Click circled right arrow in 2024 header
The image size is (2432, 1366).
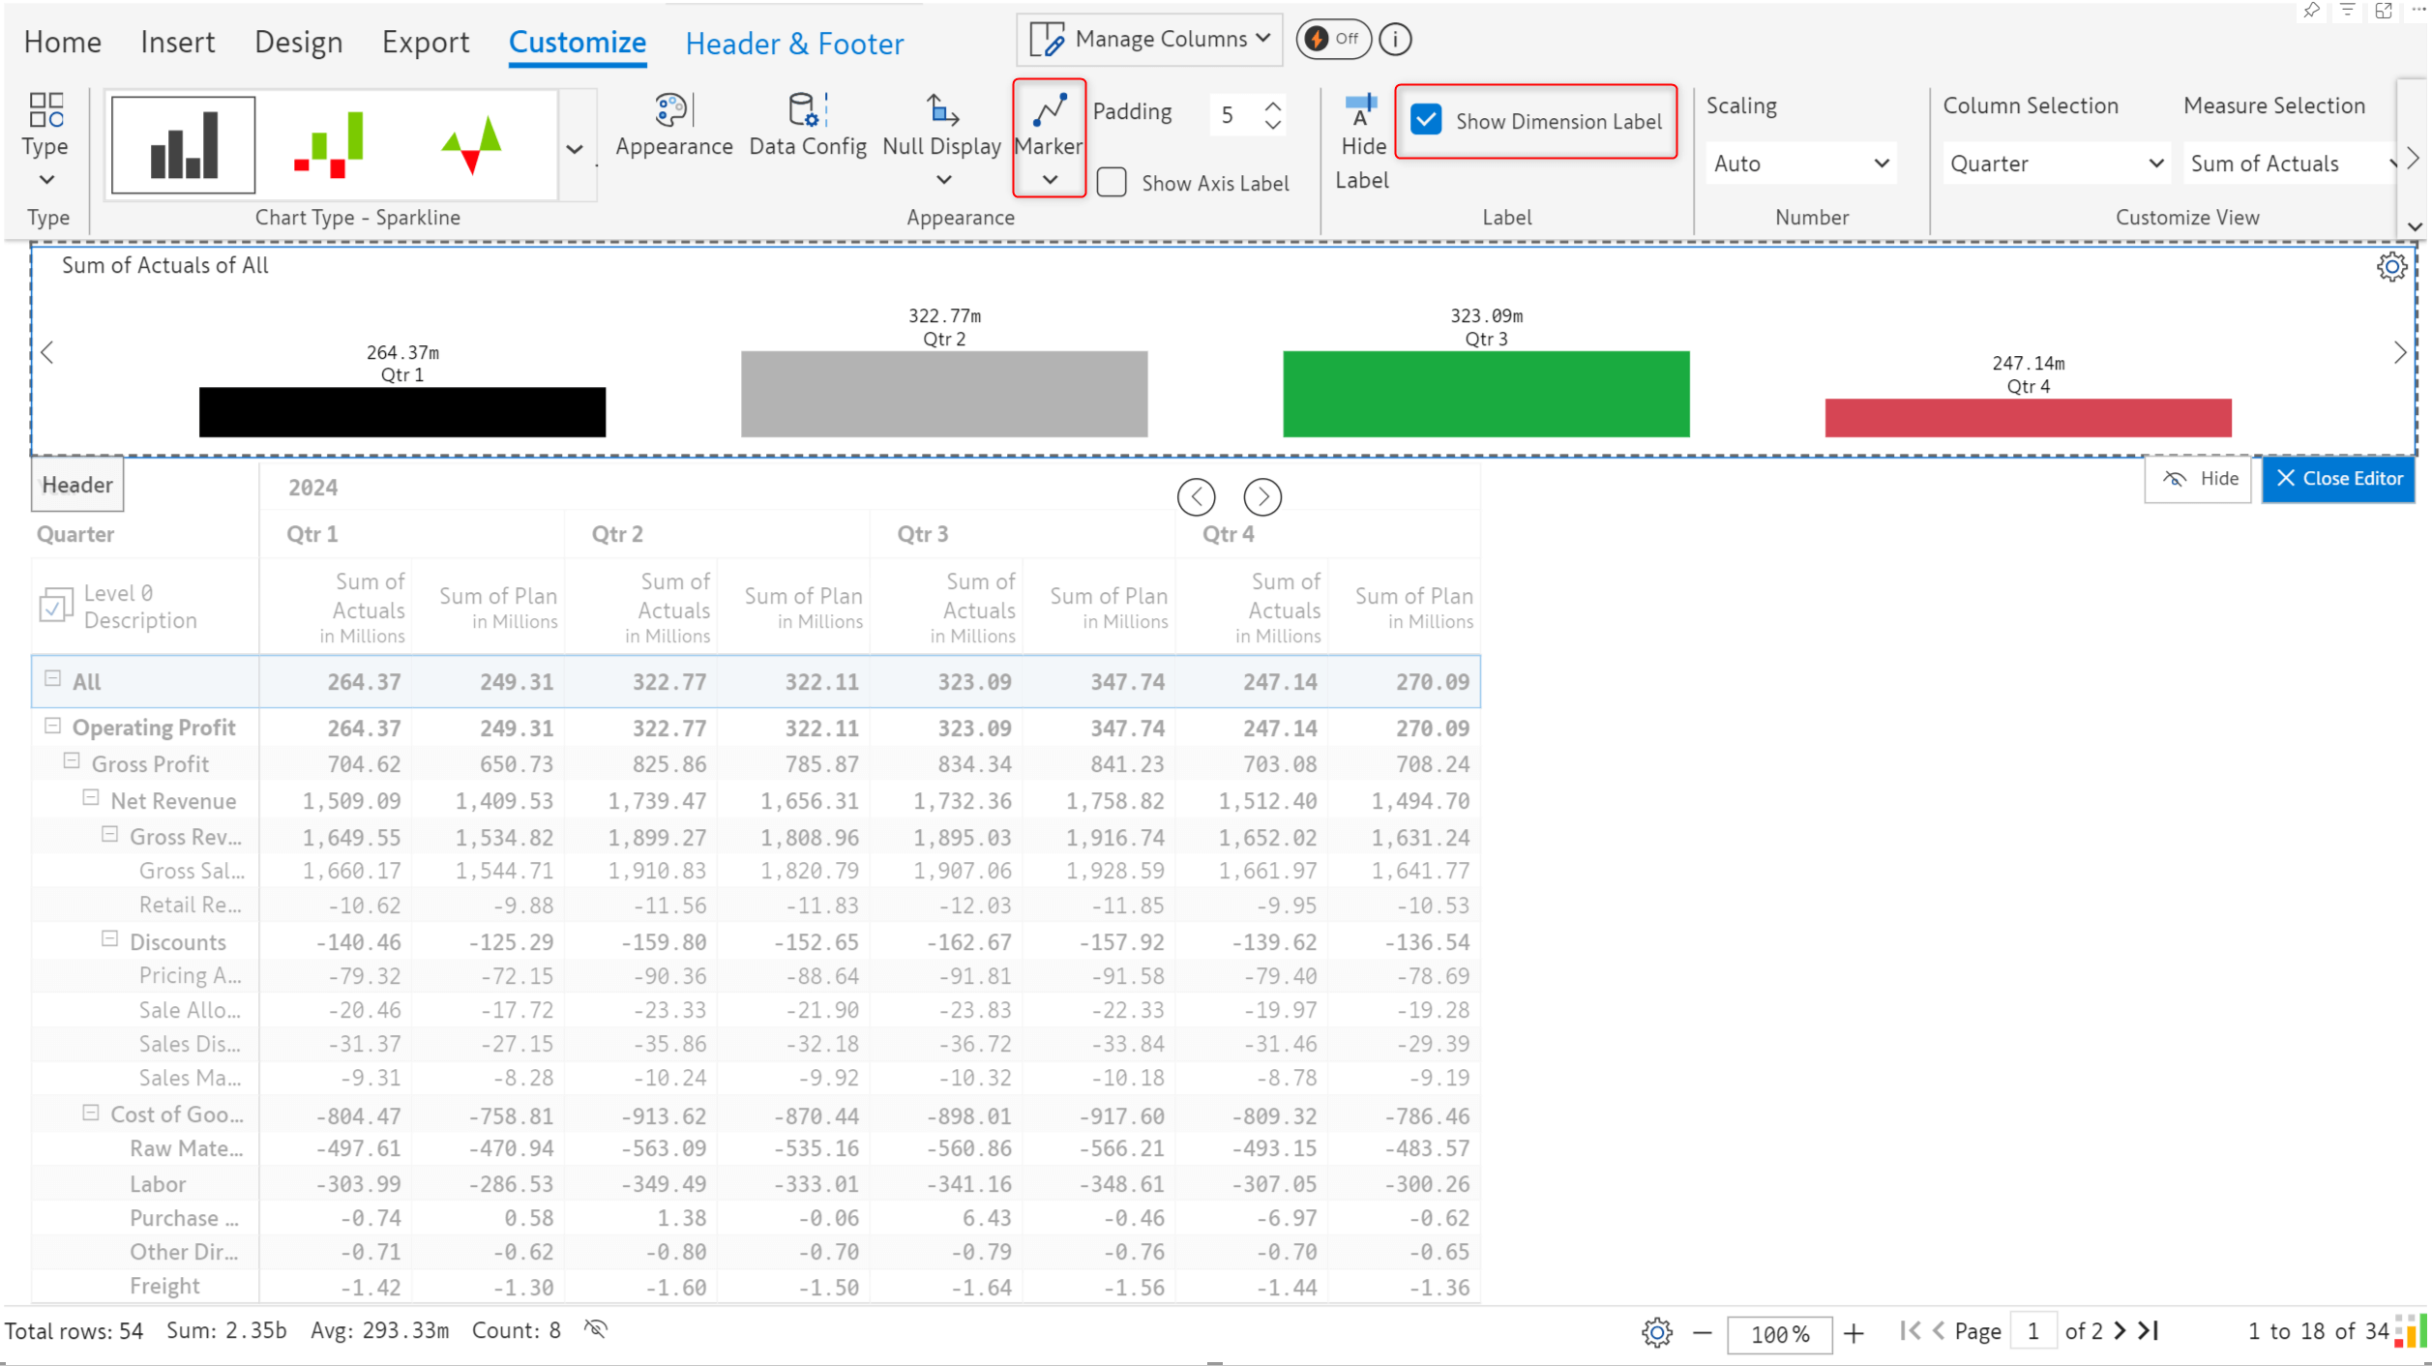(1262, 496)
